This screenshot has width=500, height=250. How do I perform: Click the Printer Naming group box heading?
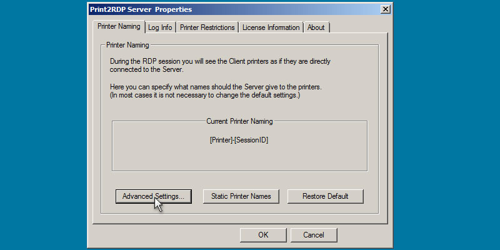pyautogui.click(x=127, y=46)
